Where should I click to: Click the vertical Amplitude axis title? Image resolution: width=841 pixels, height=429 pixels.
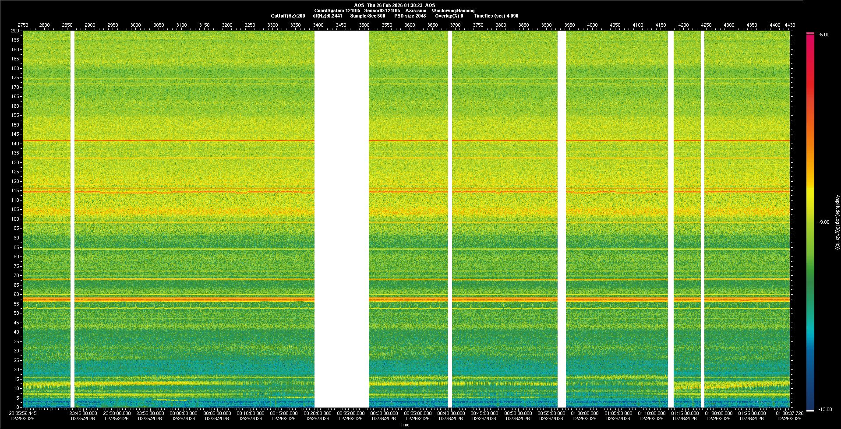837,222
